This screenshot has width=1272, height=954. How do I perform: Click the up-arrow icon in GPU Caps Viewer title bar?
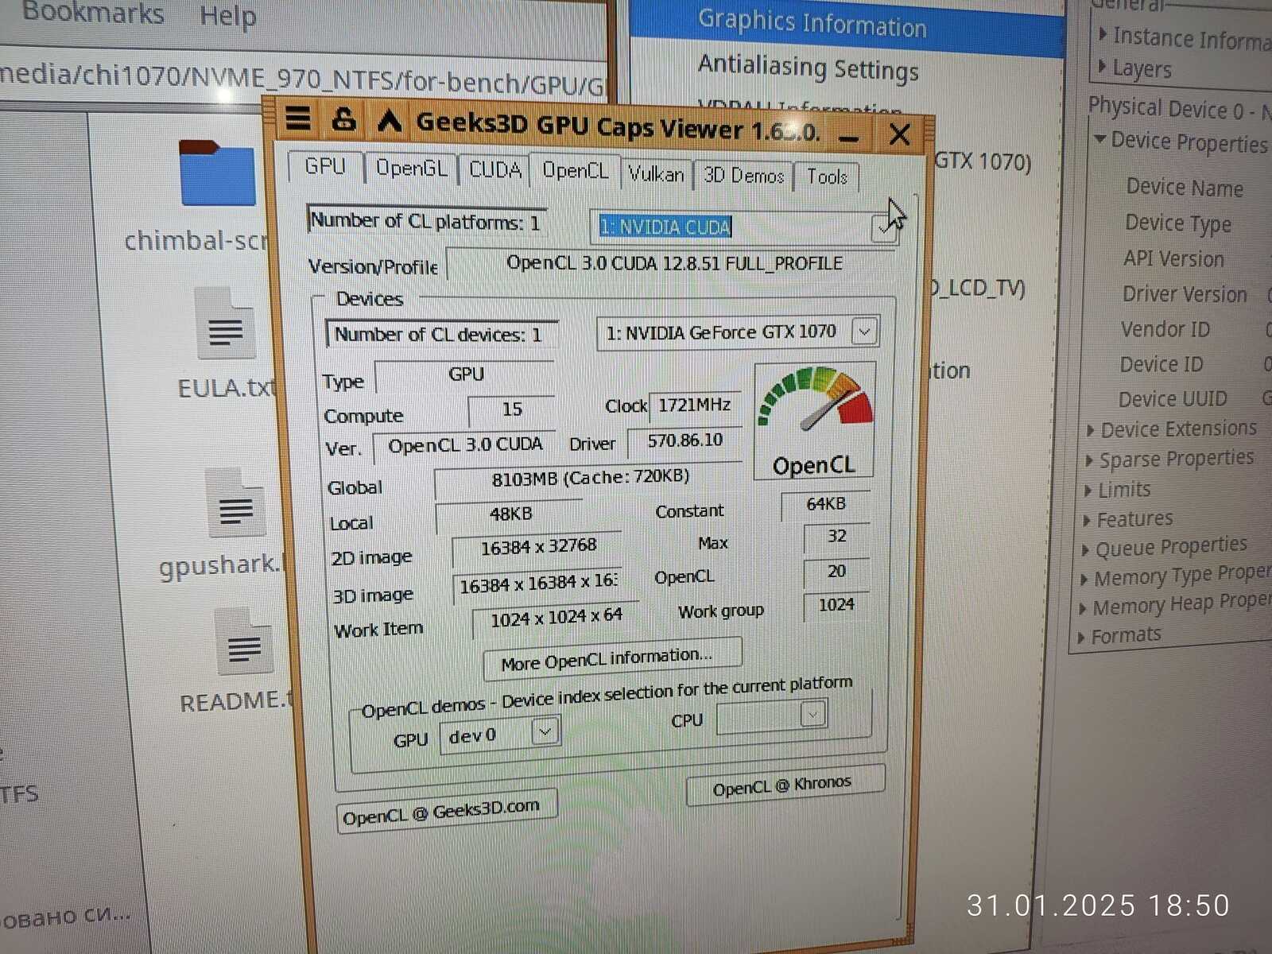point(389,121)
